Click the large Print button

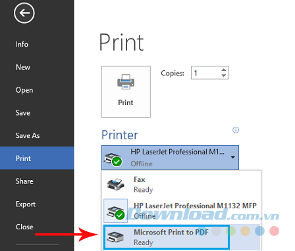pos(126,92)
